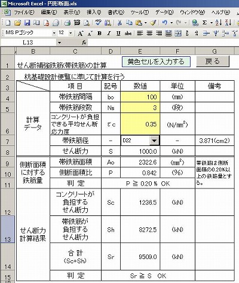This screenshot has width=239, height=283.
Task: Open the font size dropdown
Action: [x=71, y=34]
